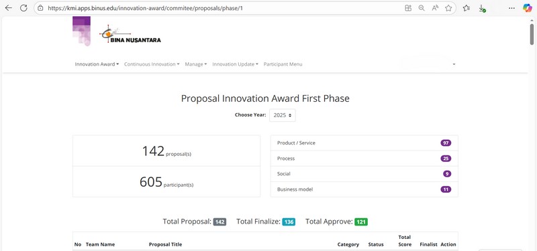The width and height of the screenshot is (537, 251).
Task: Select the Product / Service category row
Action: (x=364, y=143)
